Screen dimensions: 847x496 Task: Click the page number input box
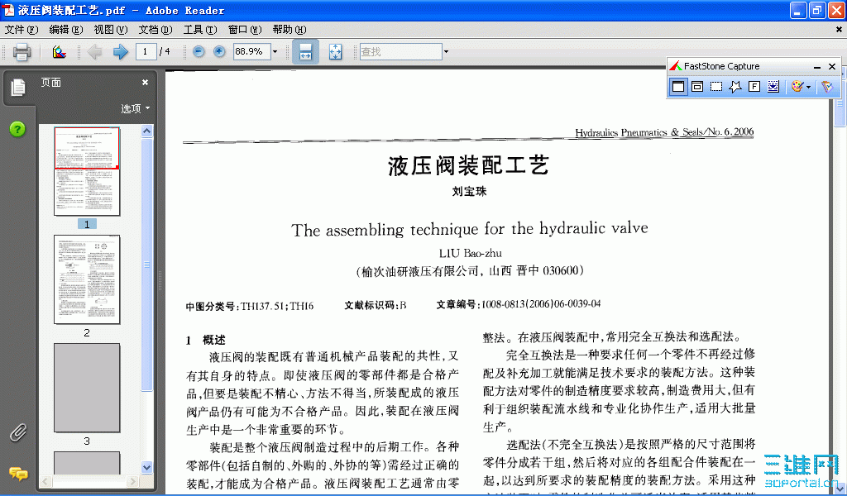[x=146, y=52]
